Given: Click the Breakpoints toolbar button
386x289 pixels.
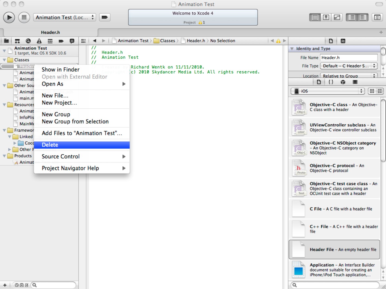Looking at the screenshot, I should coord(105,17).
